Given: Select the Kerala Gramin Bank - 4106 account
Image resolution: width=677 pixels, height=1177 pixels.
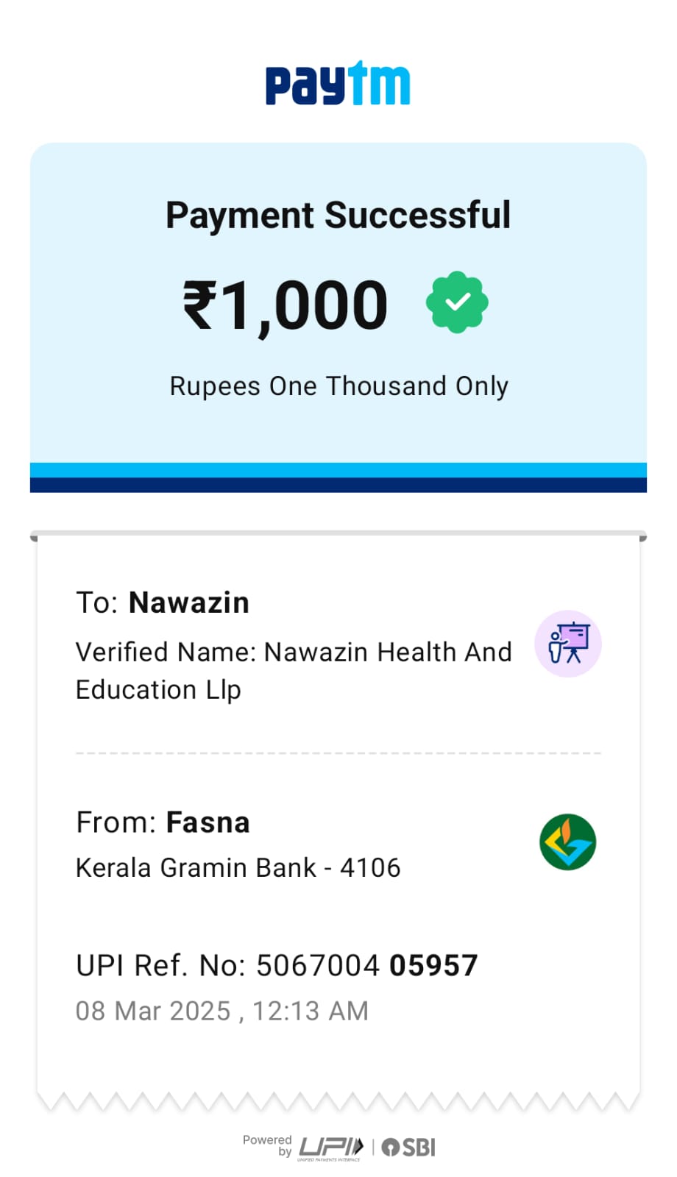Looking at the screenshot, I should coord(238,868).
